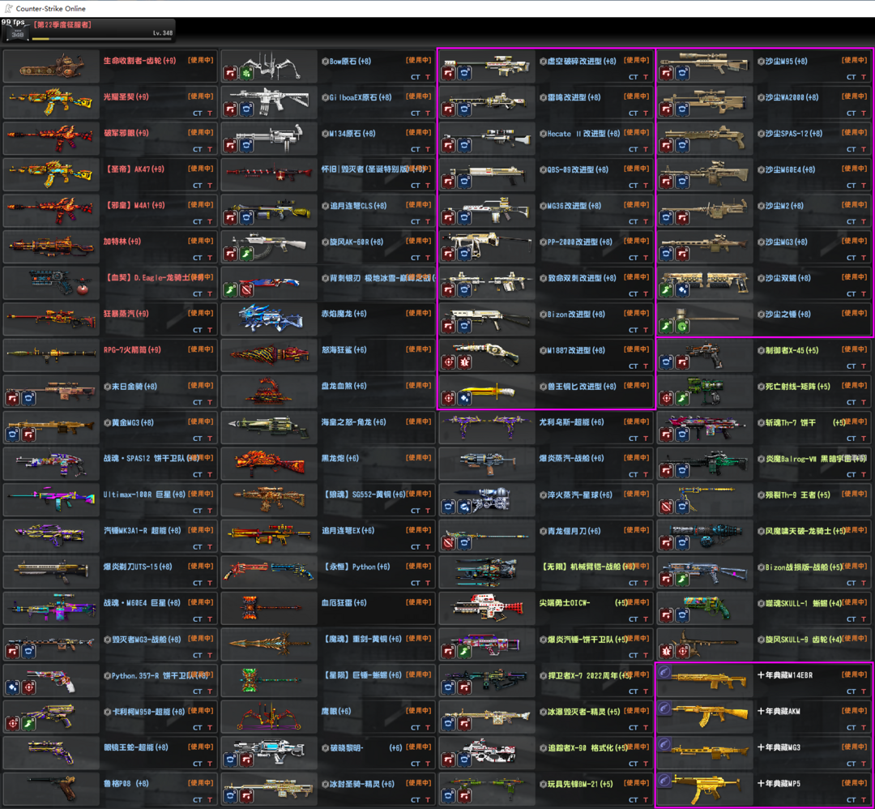Click the green boot icon on 死亡射线-矩阵 row

682,399
